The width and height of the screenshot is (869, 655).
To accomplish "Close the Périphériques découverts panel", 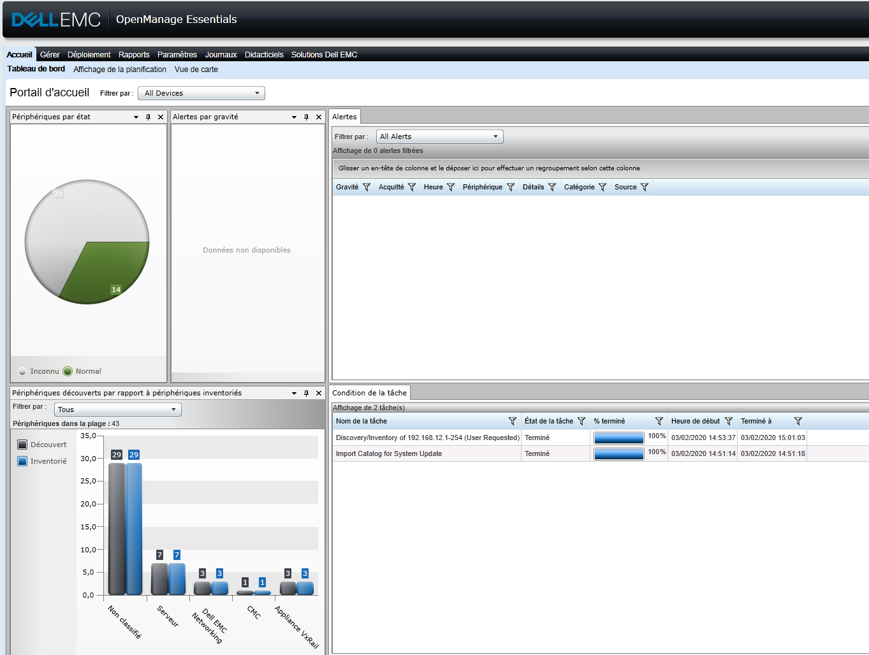I will point(319,393).
